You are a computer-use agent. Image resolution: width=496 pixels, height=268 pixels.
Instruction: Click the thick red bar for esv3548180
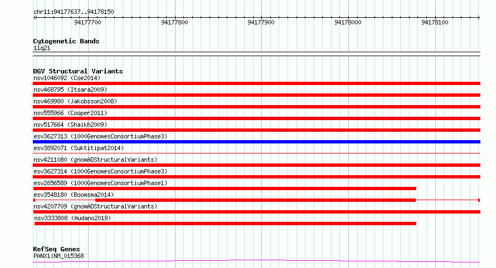[x=255, y=200]
